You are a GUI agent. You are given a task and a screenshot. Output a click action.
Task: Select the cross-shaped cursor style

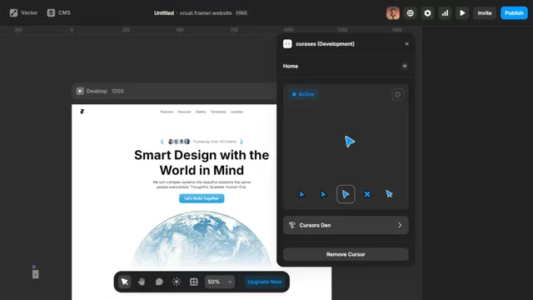pyautogui.click(x=367, y=194)
